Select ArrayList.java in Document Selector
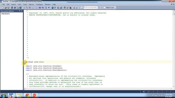175x98 pixels. tap(5, 14)
